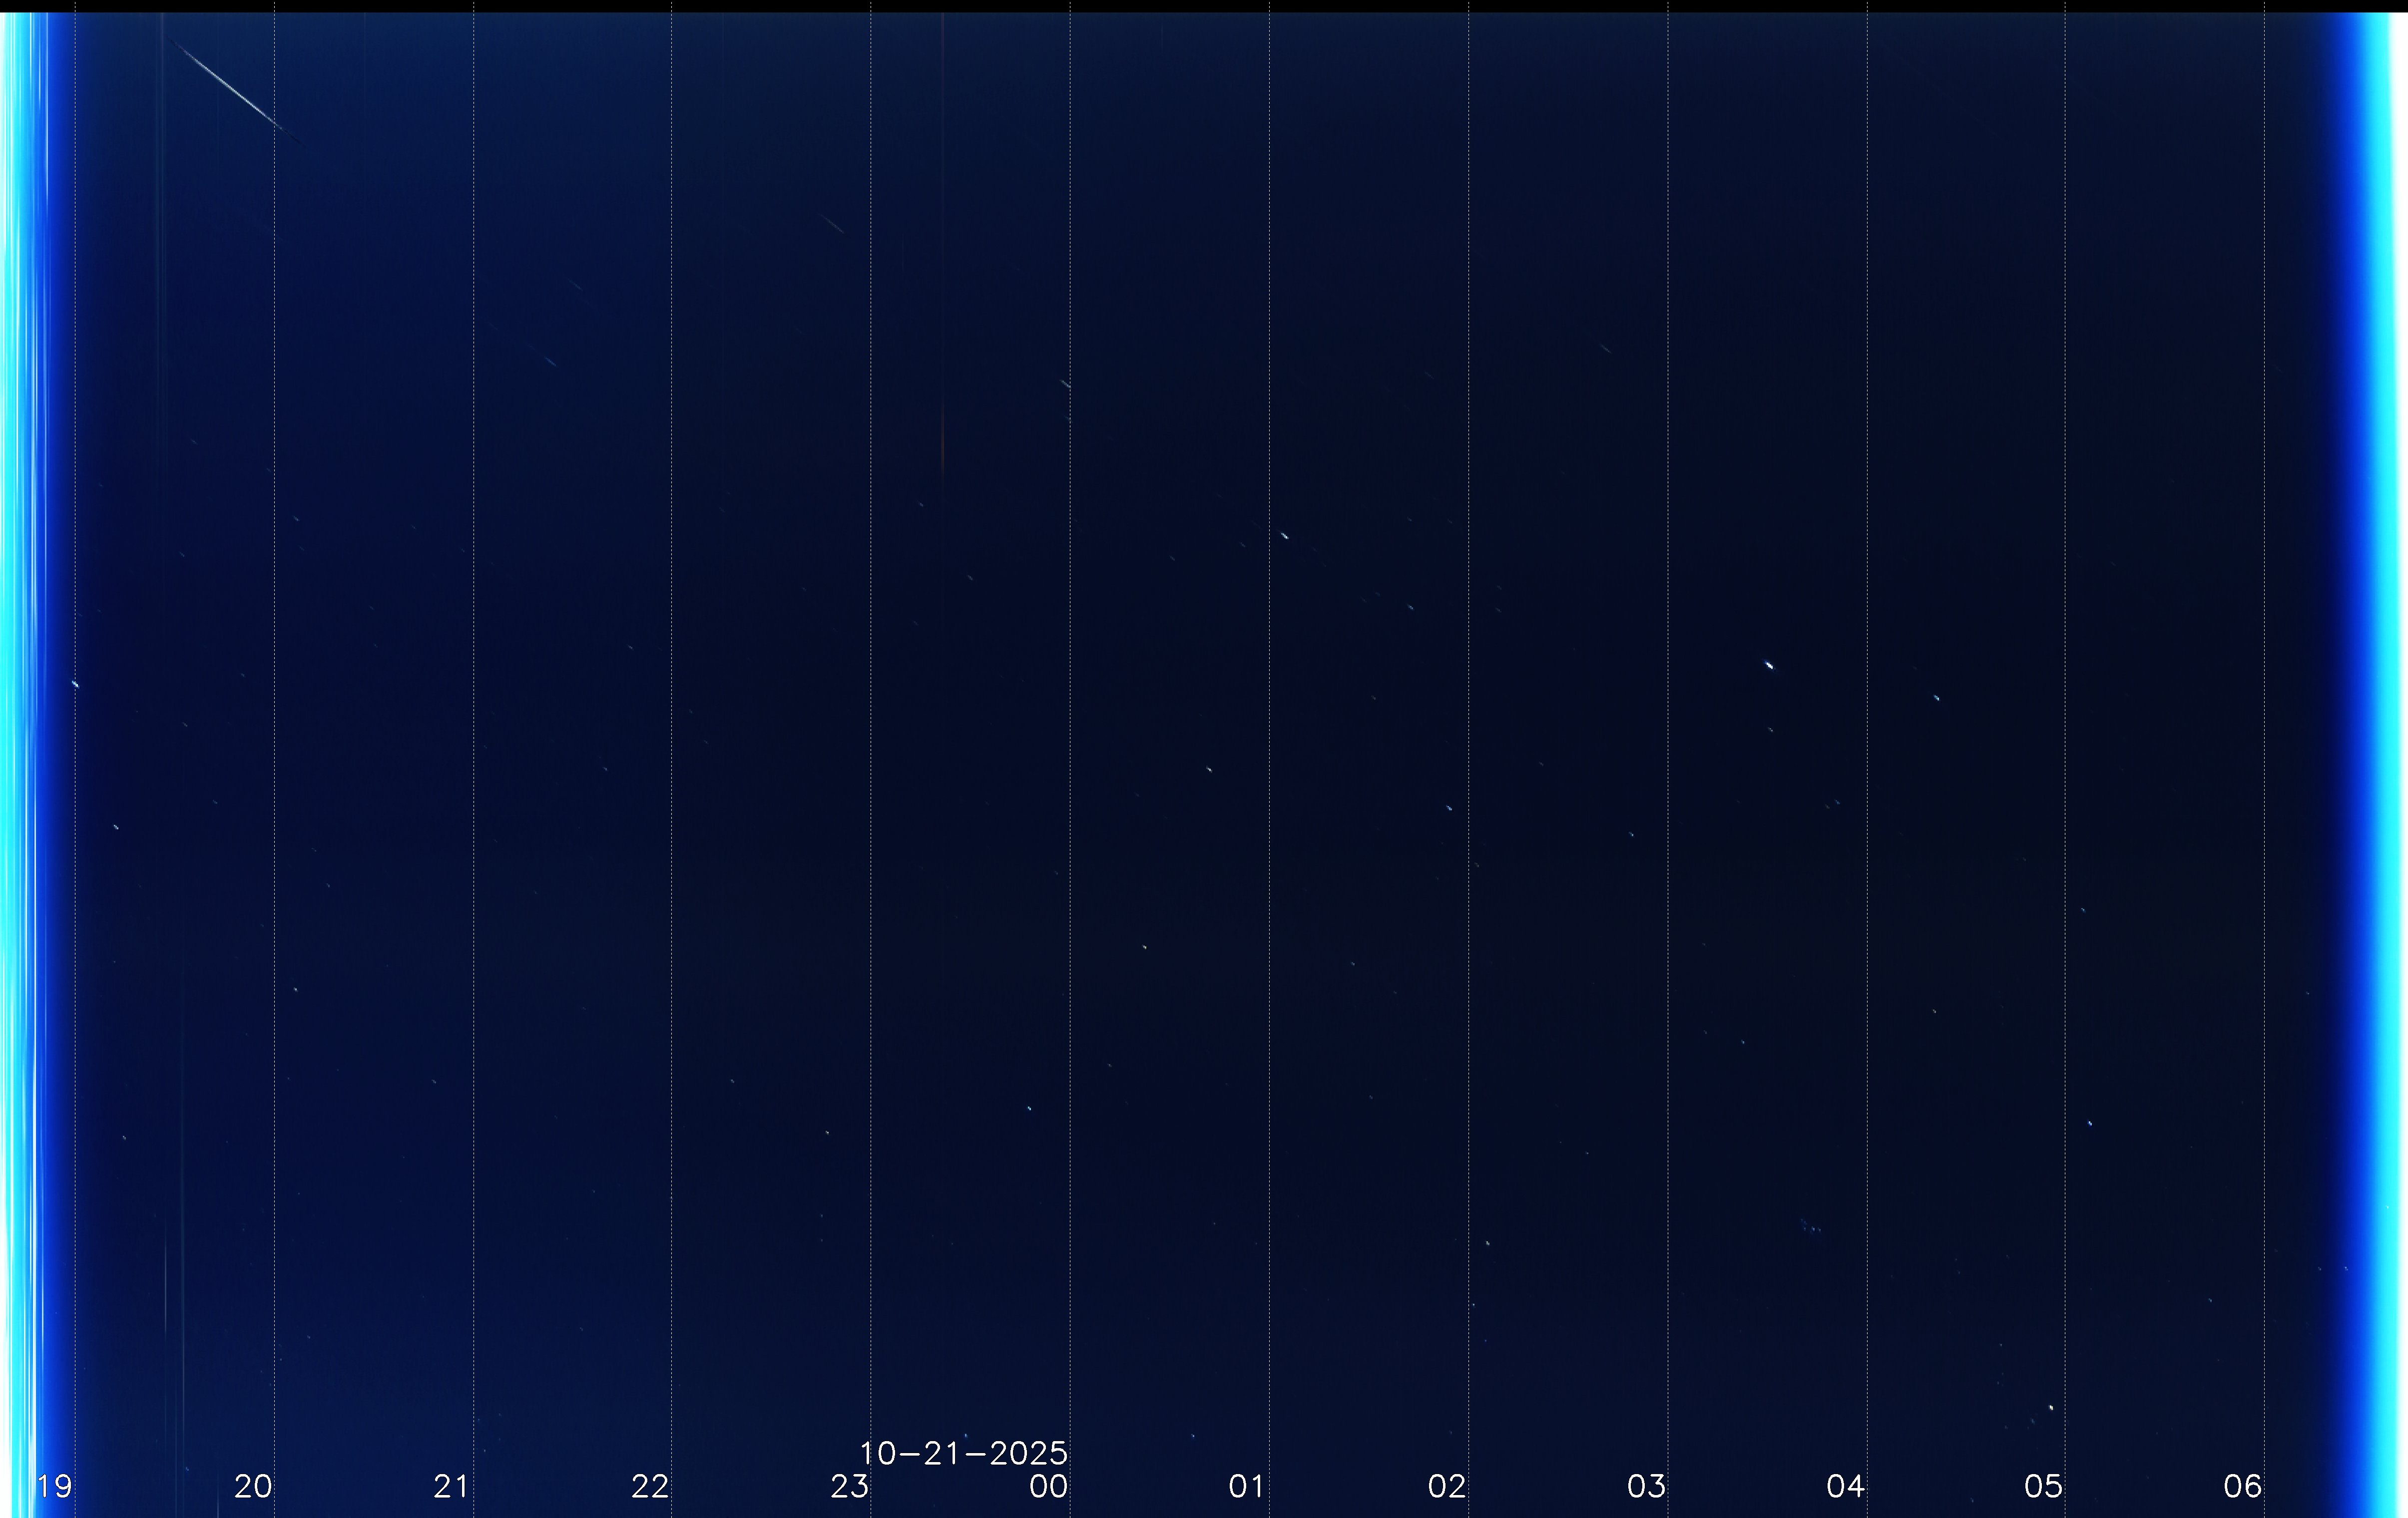Click the 01 hour label
The height and width of the screenshot is (1518, 2408).
pyautogui.click(x=1247, y=1486)
